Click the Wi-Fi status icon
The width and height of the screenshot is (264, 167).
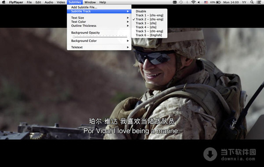pyautogui.click(x=193, y=2)
